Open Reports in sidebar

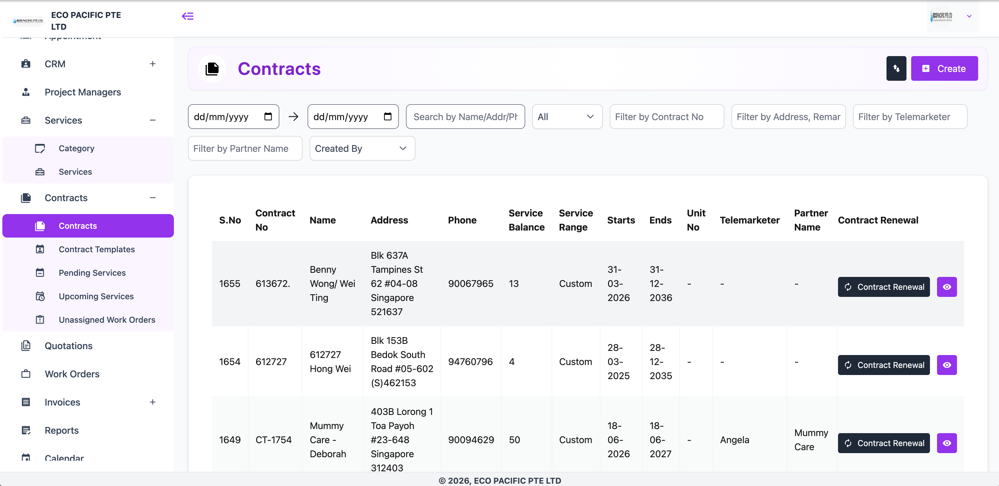[88, 430]
